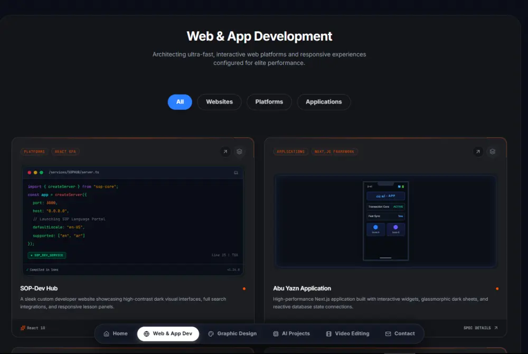This screenshot has width=528, height=354.
Task: Select the All filter pill
Action: pos(180,102)
